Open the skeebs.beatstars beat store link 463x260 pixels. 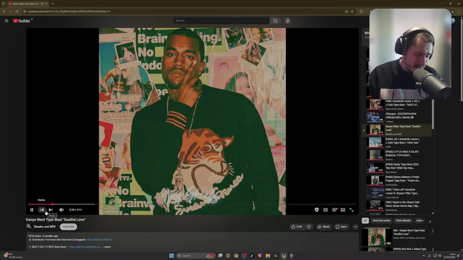tap(85, 247)
